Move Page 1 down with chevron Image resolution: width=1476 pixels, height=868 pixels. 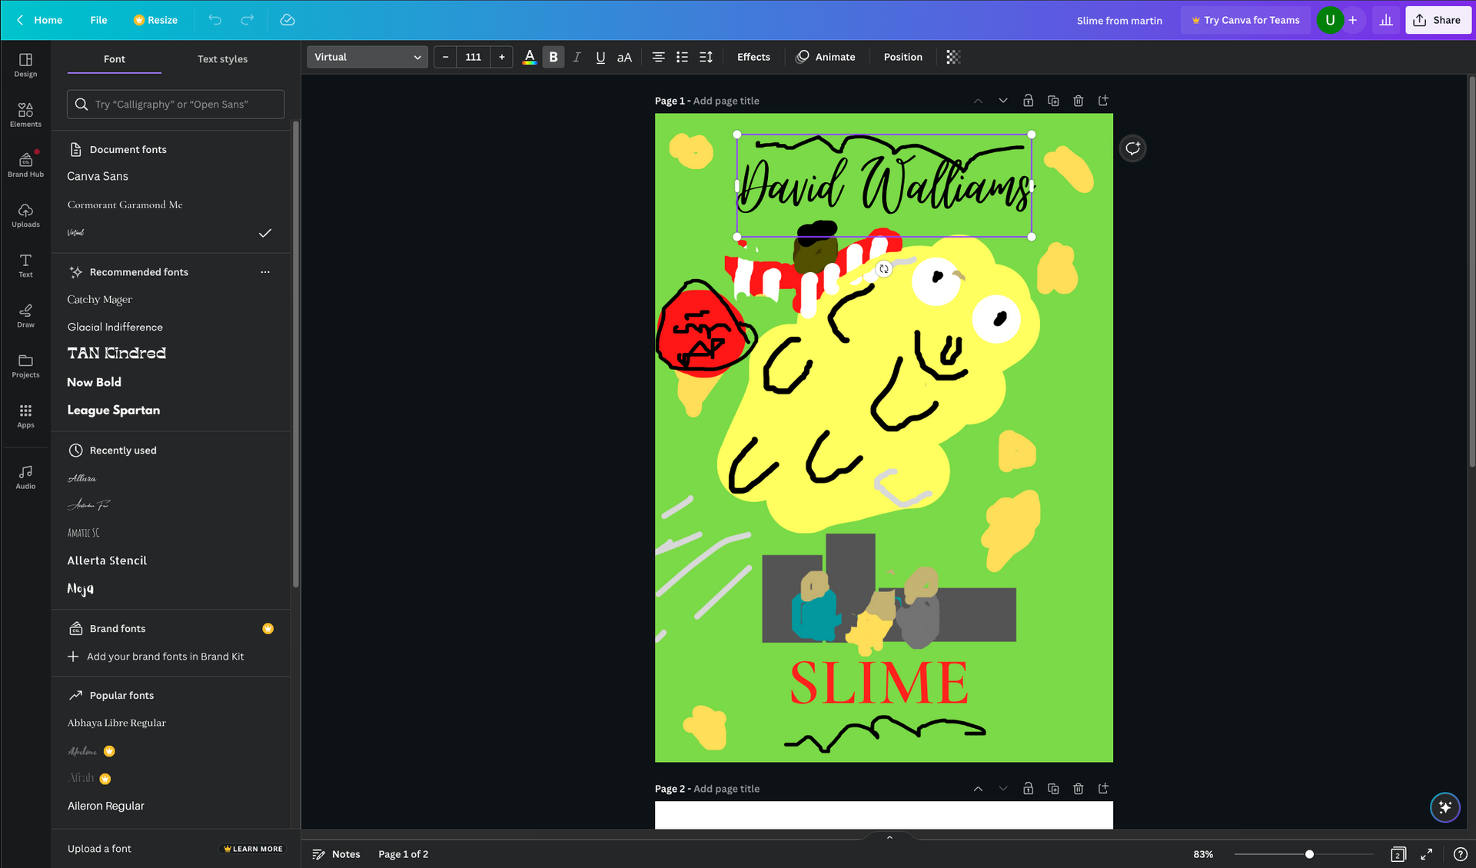click(x=1002, y=101)
